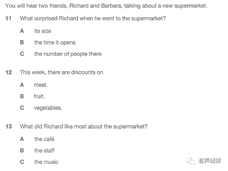
Task: Click the "This week, there are discounts on" text
Action: click(61, 72)
